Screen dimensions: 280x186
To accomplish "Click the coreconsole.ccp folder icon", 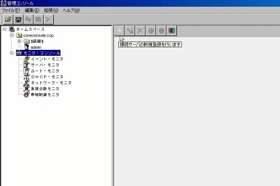I will click(x=19, y=35).
